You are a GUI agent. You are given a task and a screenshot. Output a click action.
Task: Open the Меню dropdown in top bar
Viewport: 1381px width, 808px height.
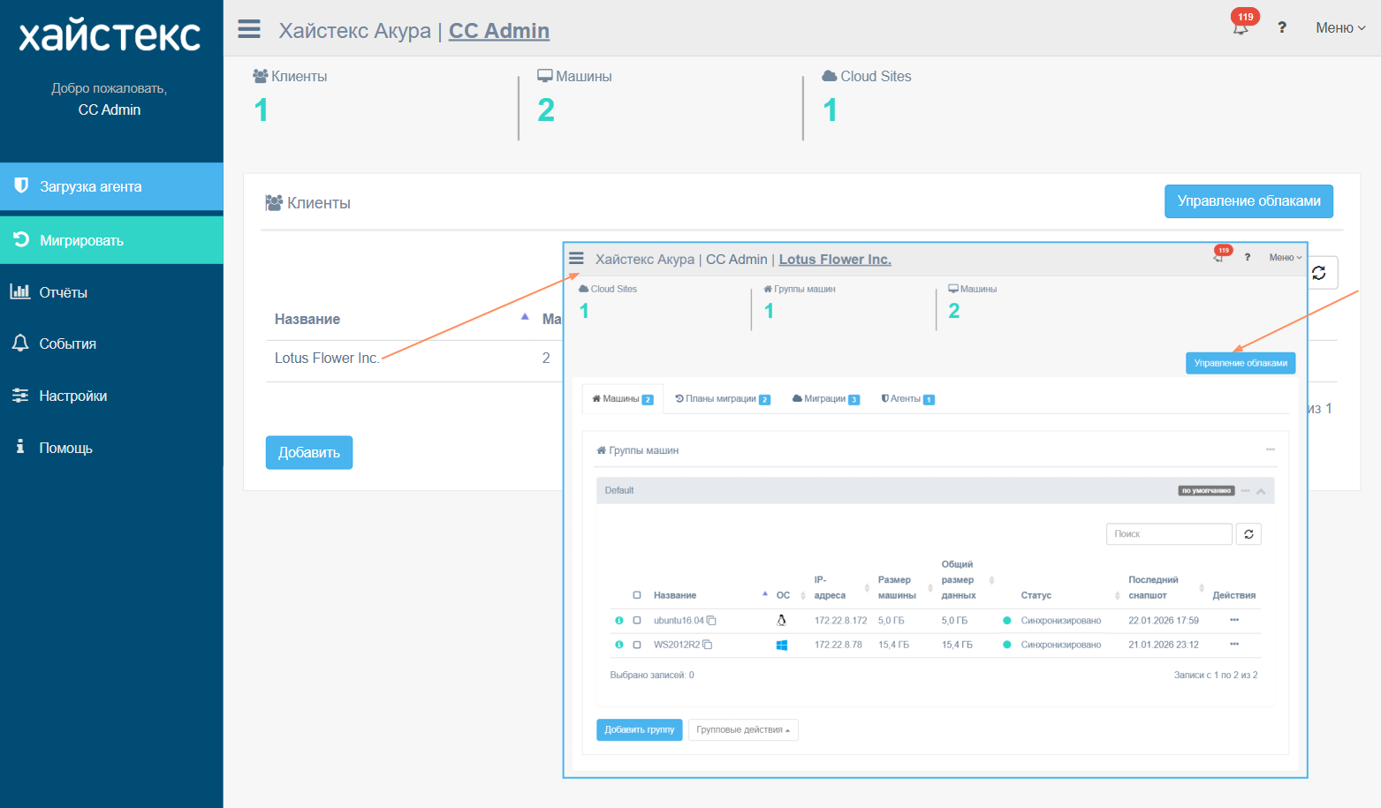1339,28
